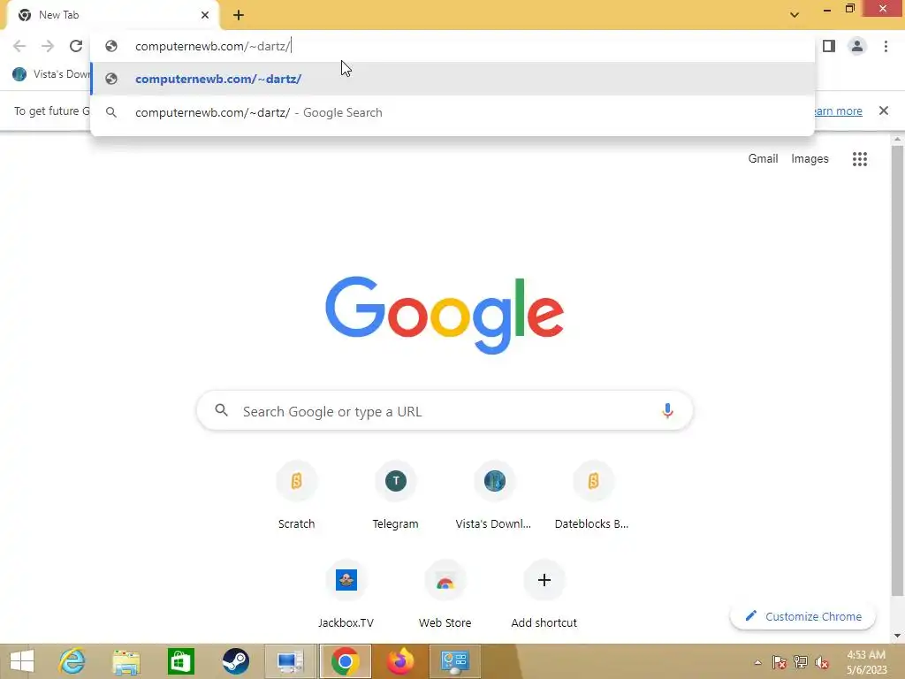Open the Action Center flag icon
905x679 pixels.
(779, 663)
